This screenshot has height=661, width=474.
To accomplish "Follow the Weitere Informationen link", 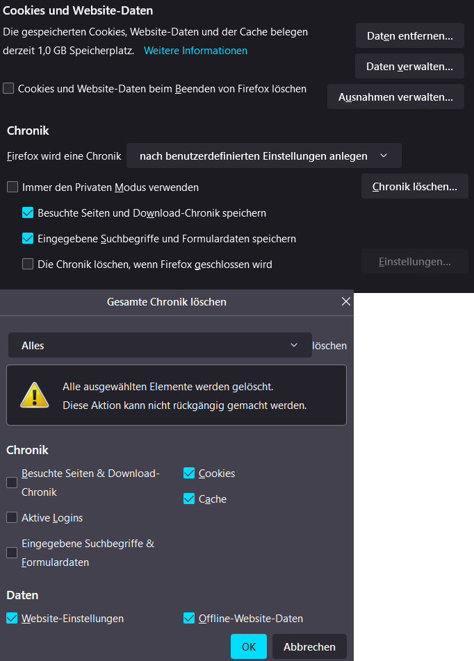I will 195,51.
